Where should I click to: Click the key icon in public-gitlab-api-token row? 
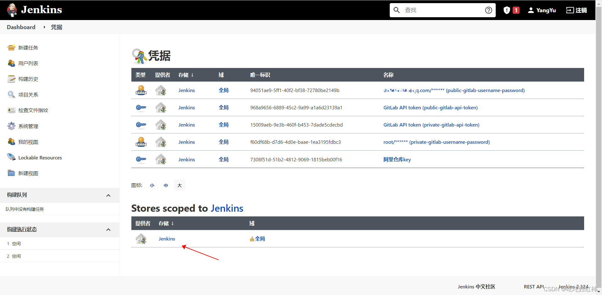pos(141,107)
